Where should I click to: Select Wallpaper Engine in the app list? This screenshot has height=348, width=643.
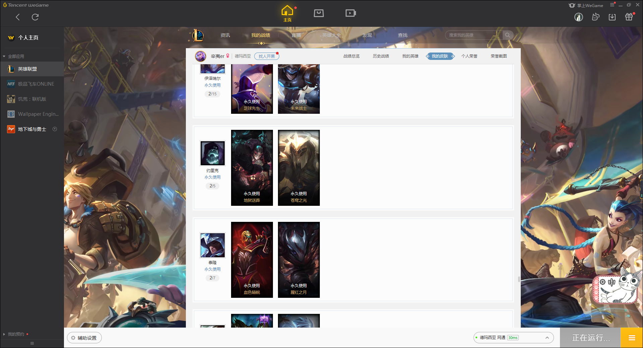point(32,114)
